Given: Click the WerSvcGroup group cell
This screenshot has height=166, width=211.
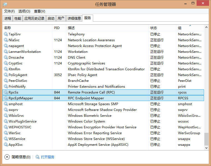Looking at the screenshot, I should coord(189,133).
